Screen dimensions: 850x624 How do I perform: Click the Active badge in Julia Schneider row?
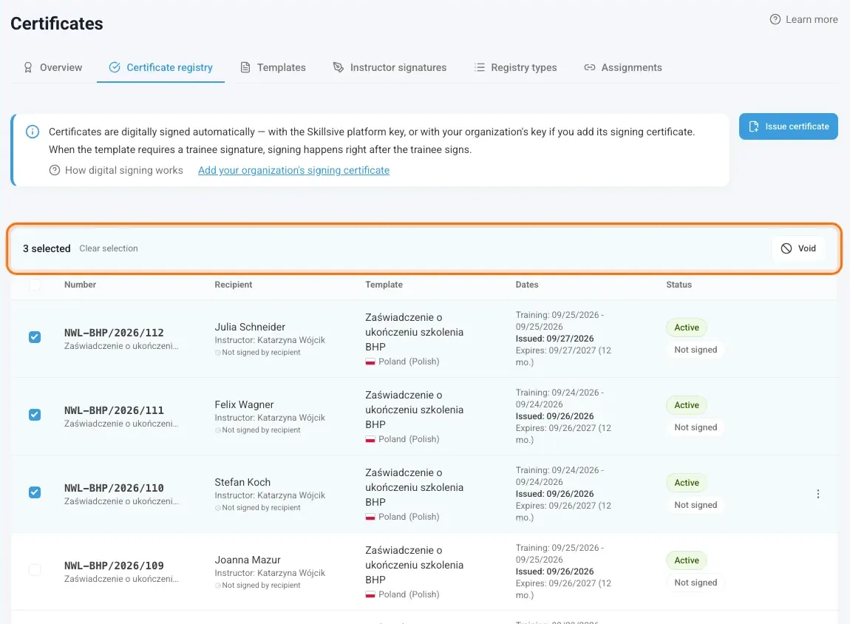(x=687, y=328)
